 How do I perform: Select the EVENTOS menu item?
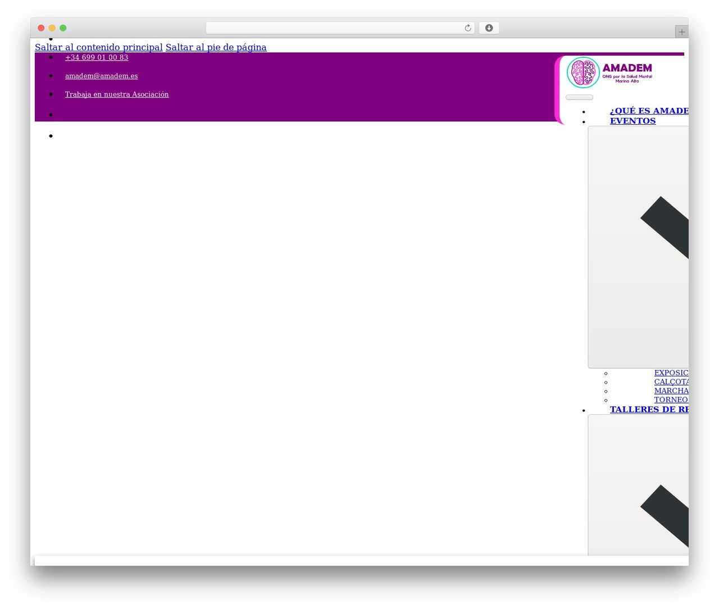(x=632, y=121)
